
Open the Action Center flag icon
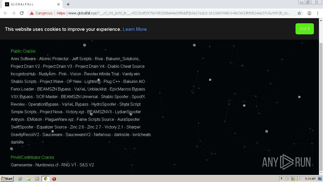pos(299,179)
